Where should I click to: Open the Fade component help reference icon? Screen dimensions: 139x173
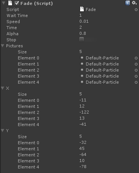(127, 3)
